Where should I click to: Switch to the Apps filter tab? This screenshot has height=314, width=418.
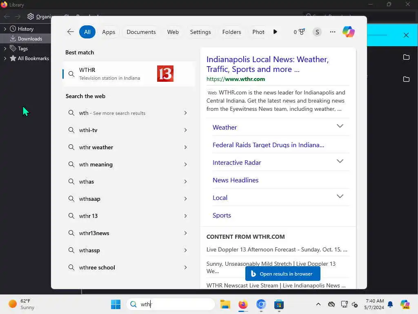(x=109, y=32)
